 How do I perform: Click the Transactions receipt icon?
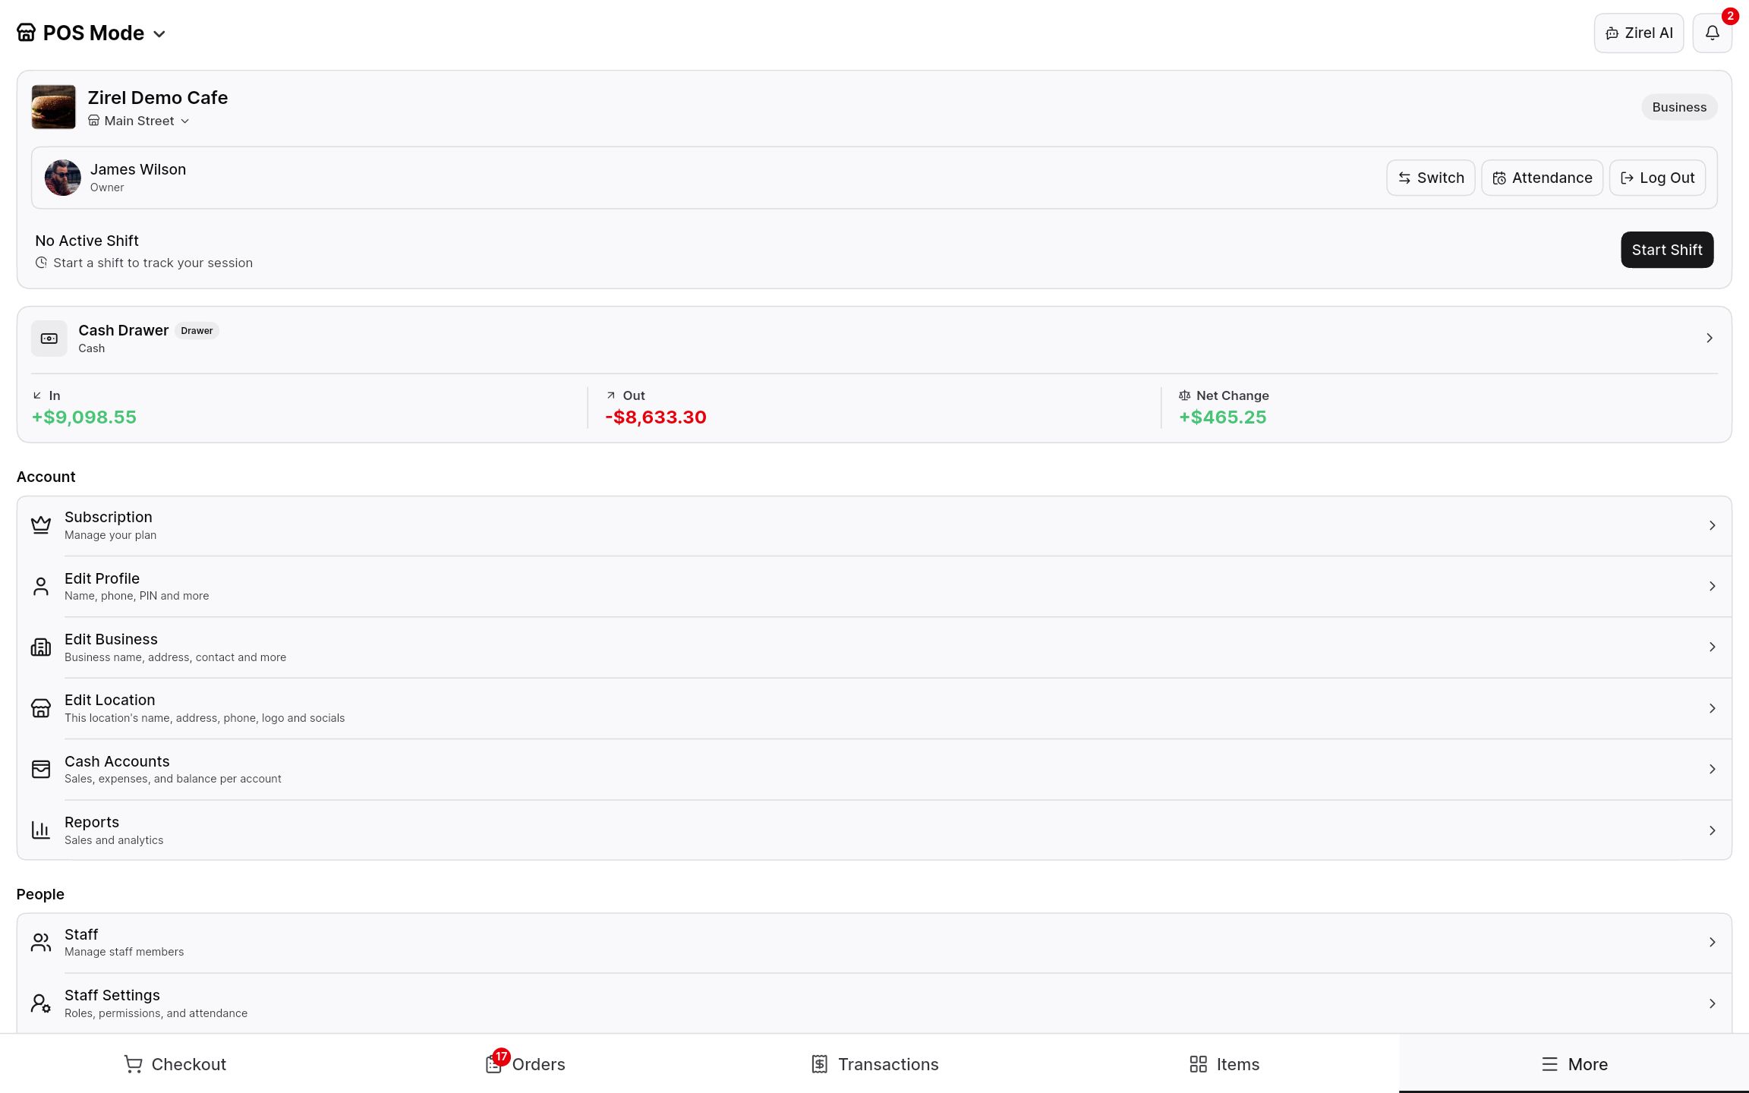(820, 1064)
